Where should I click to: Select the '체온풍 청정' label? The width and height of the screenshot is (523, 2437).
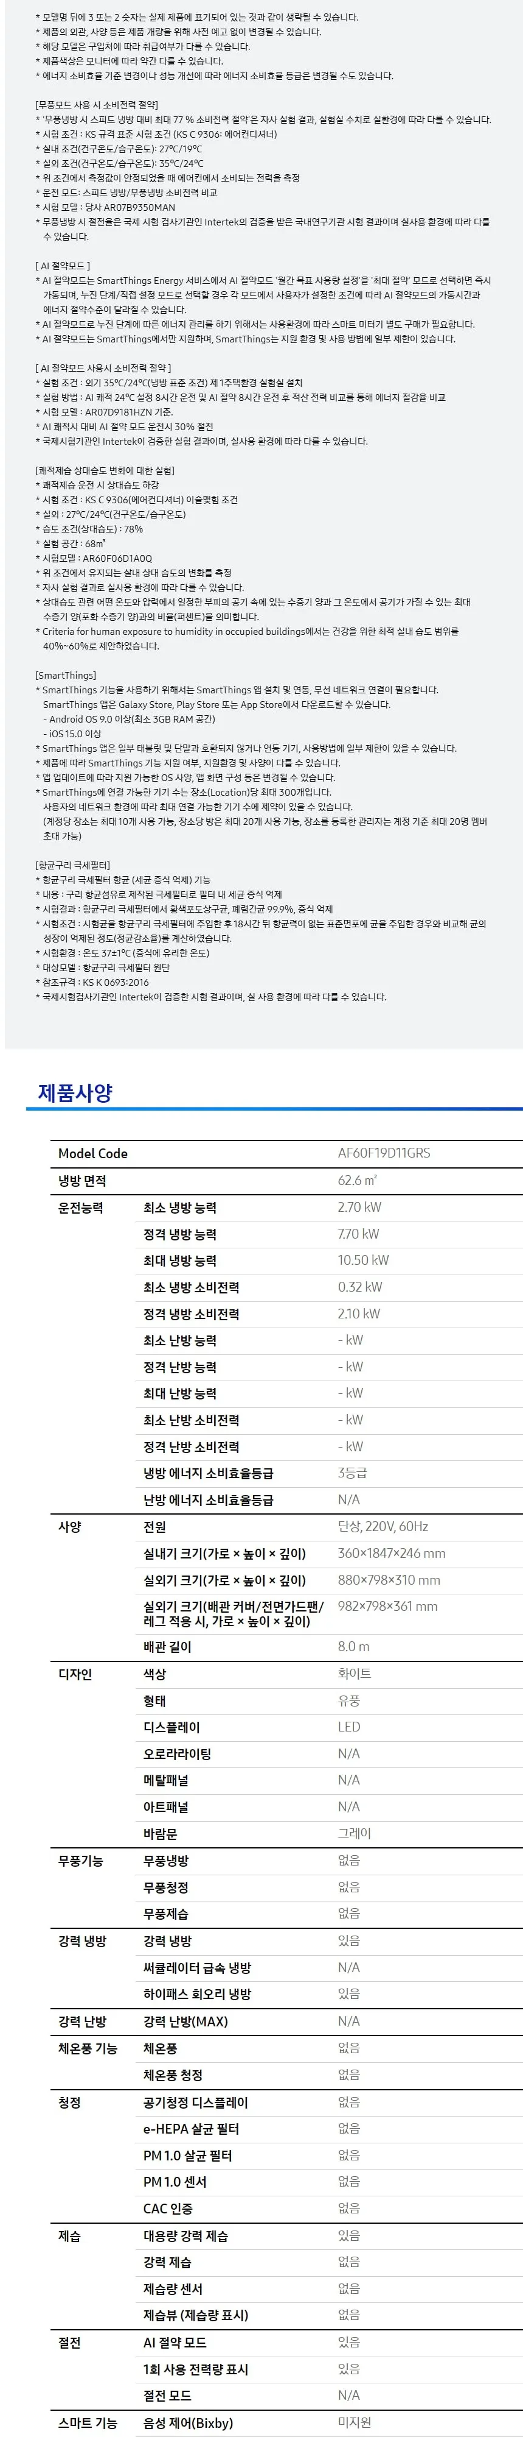[x=173, y=2074]
